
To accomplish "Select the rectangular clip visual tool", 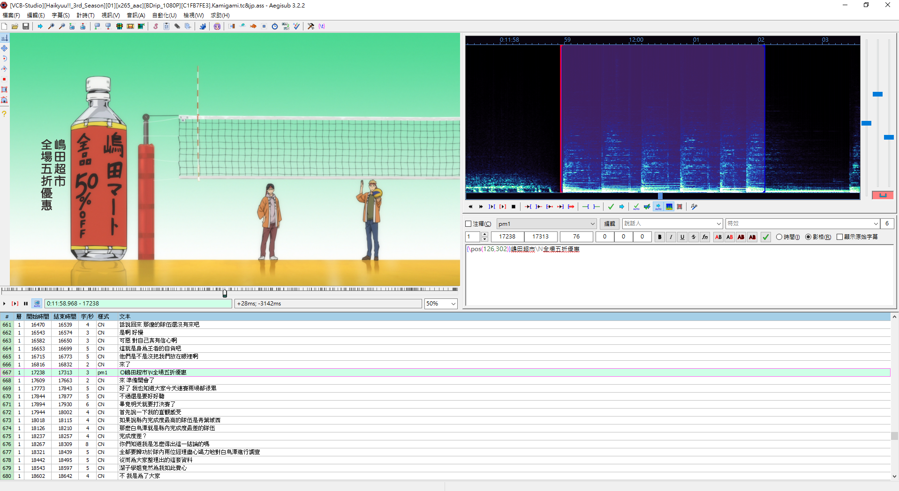I will 4,89.
